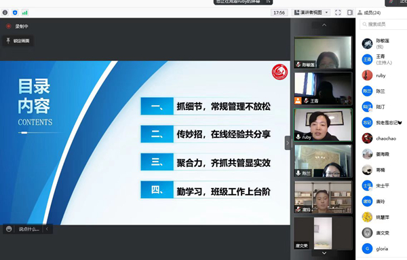
Task: Click the 搜索成员 search field
Action: pos(383,24)
